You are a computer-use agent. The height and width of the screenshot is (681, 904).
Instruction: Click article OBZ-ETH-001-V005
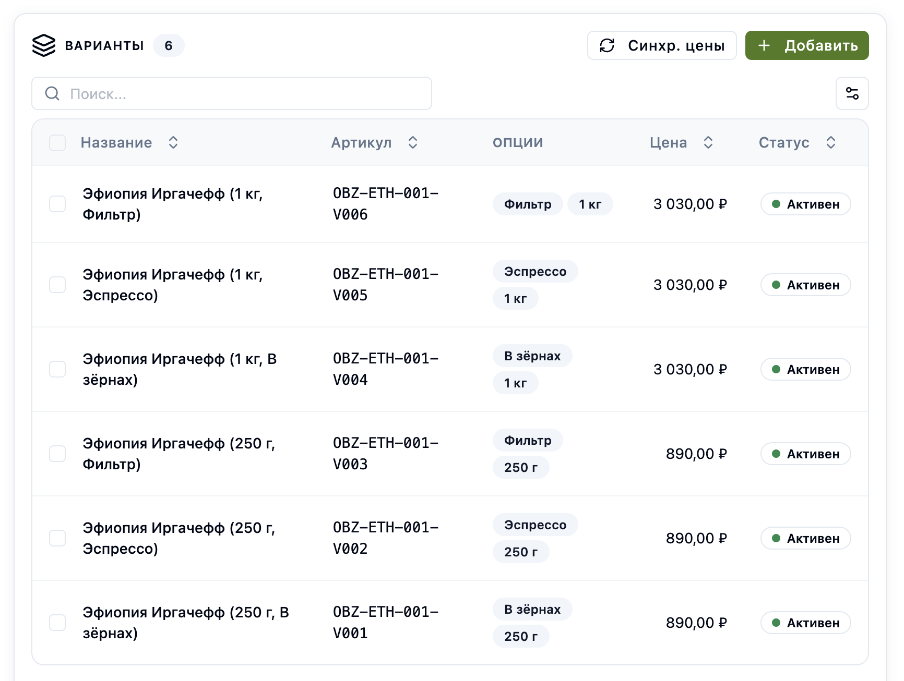tap(386, 285)
